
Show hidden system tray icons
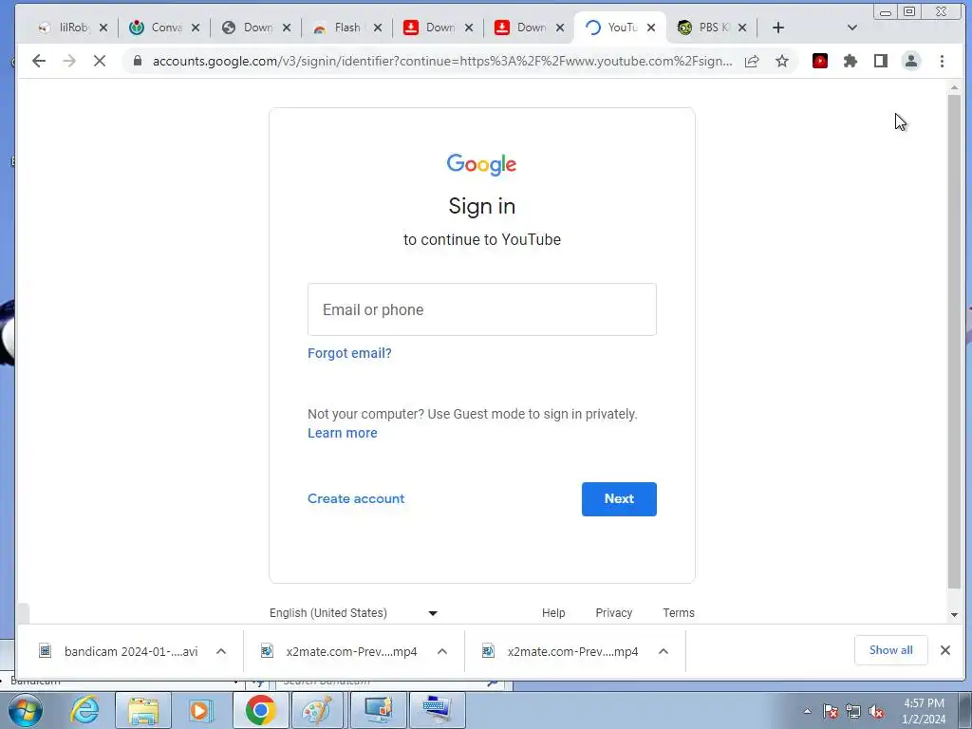point(807,712)
